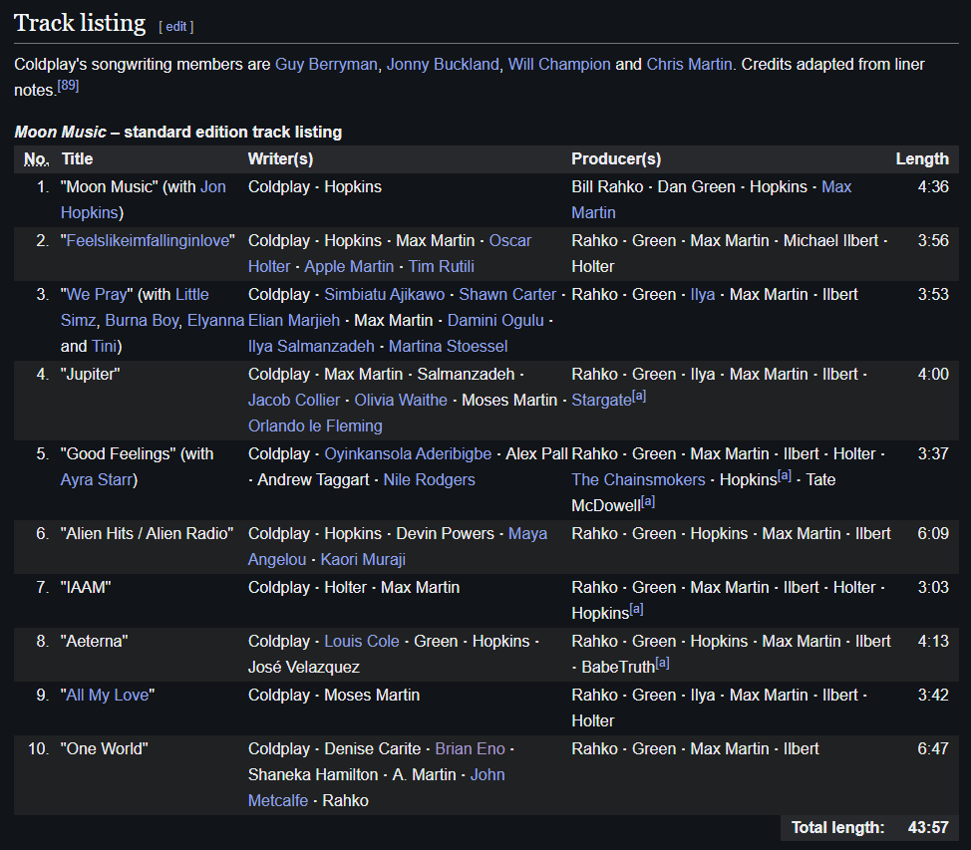Open the Oyinkansola Aderibigbe link
Viewport: 971px width, 850px height.
coord(408,454)
